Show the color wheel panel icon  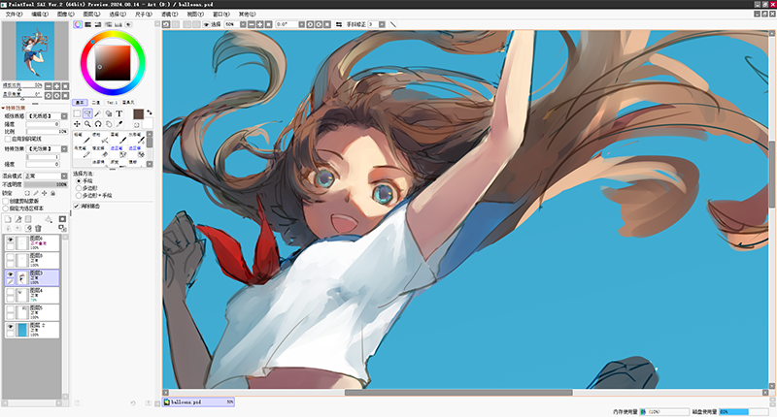(78, 24)
